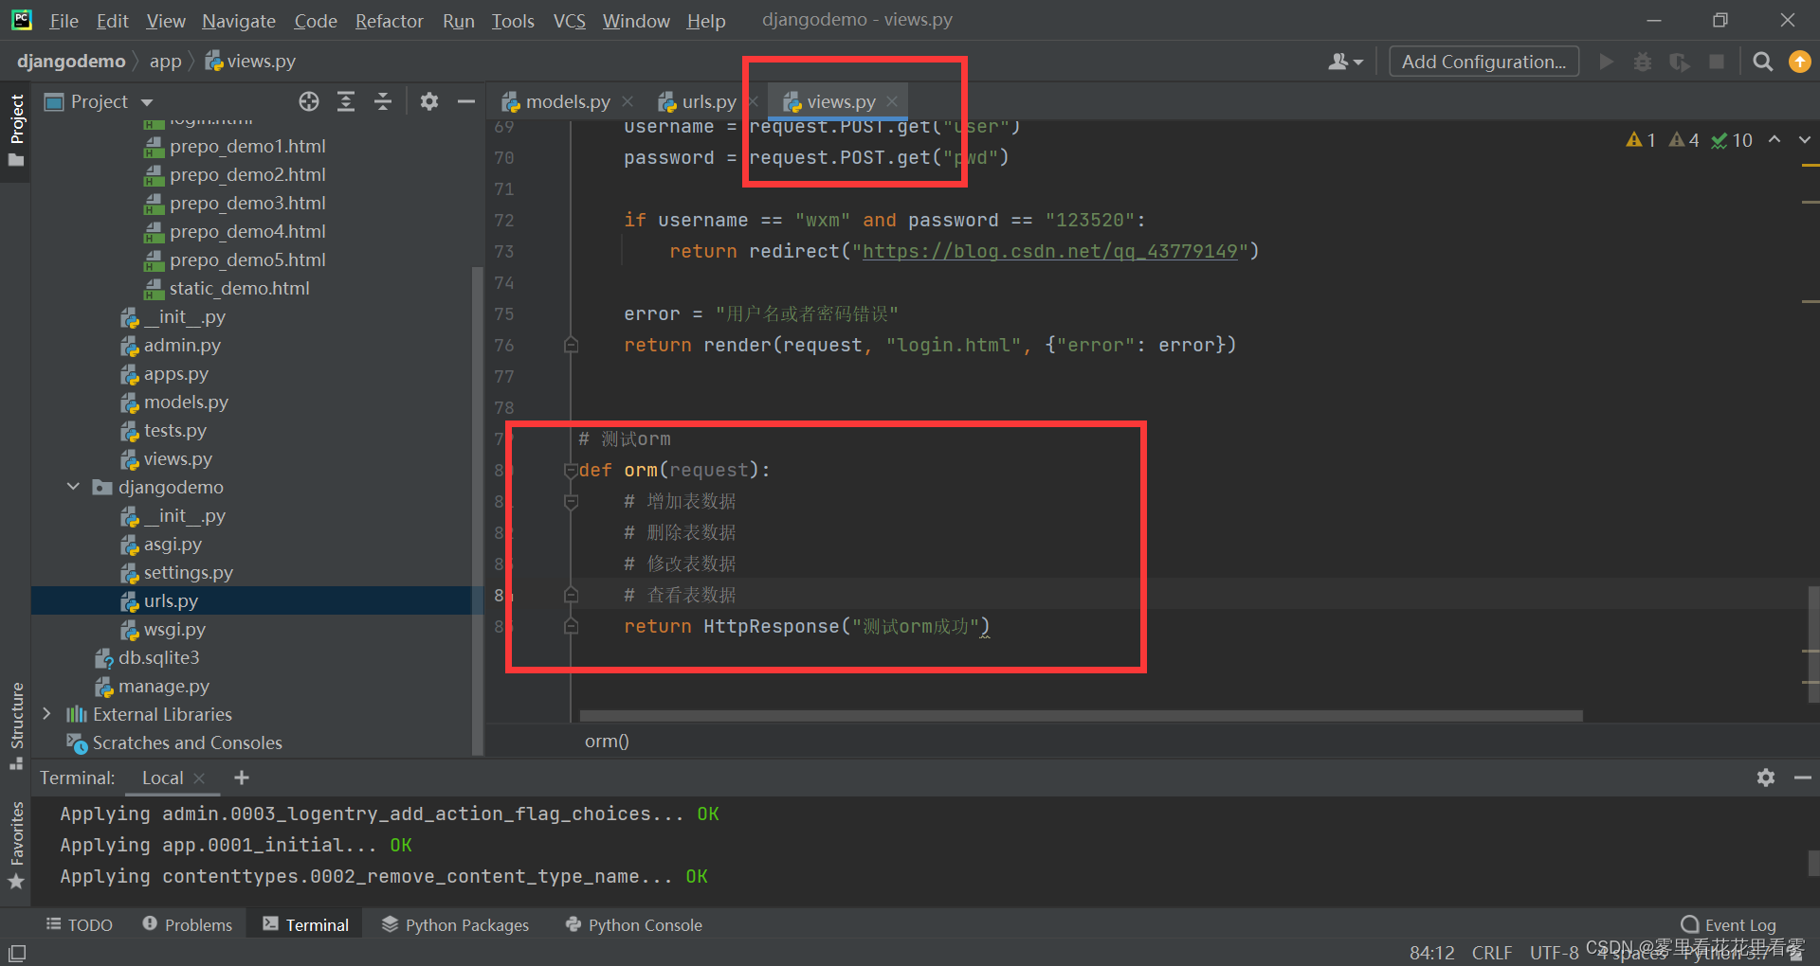Open Search Everywhere magnifier icon
1820x966 pixels.
tap(1762, 62)
